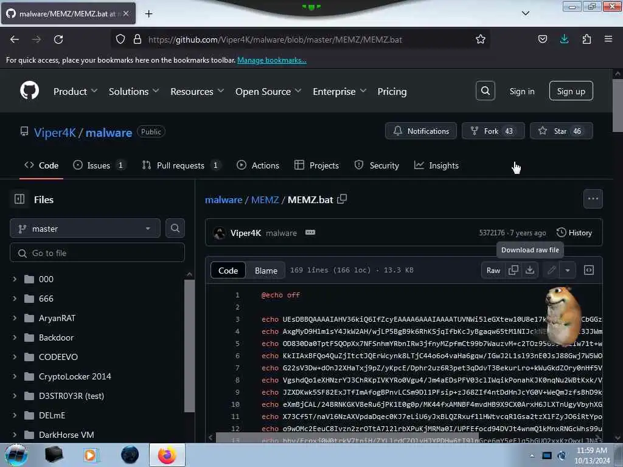Download the raw file icon
The image size is (623, 467).
click(x=530, y=271)
